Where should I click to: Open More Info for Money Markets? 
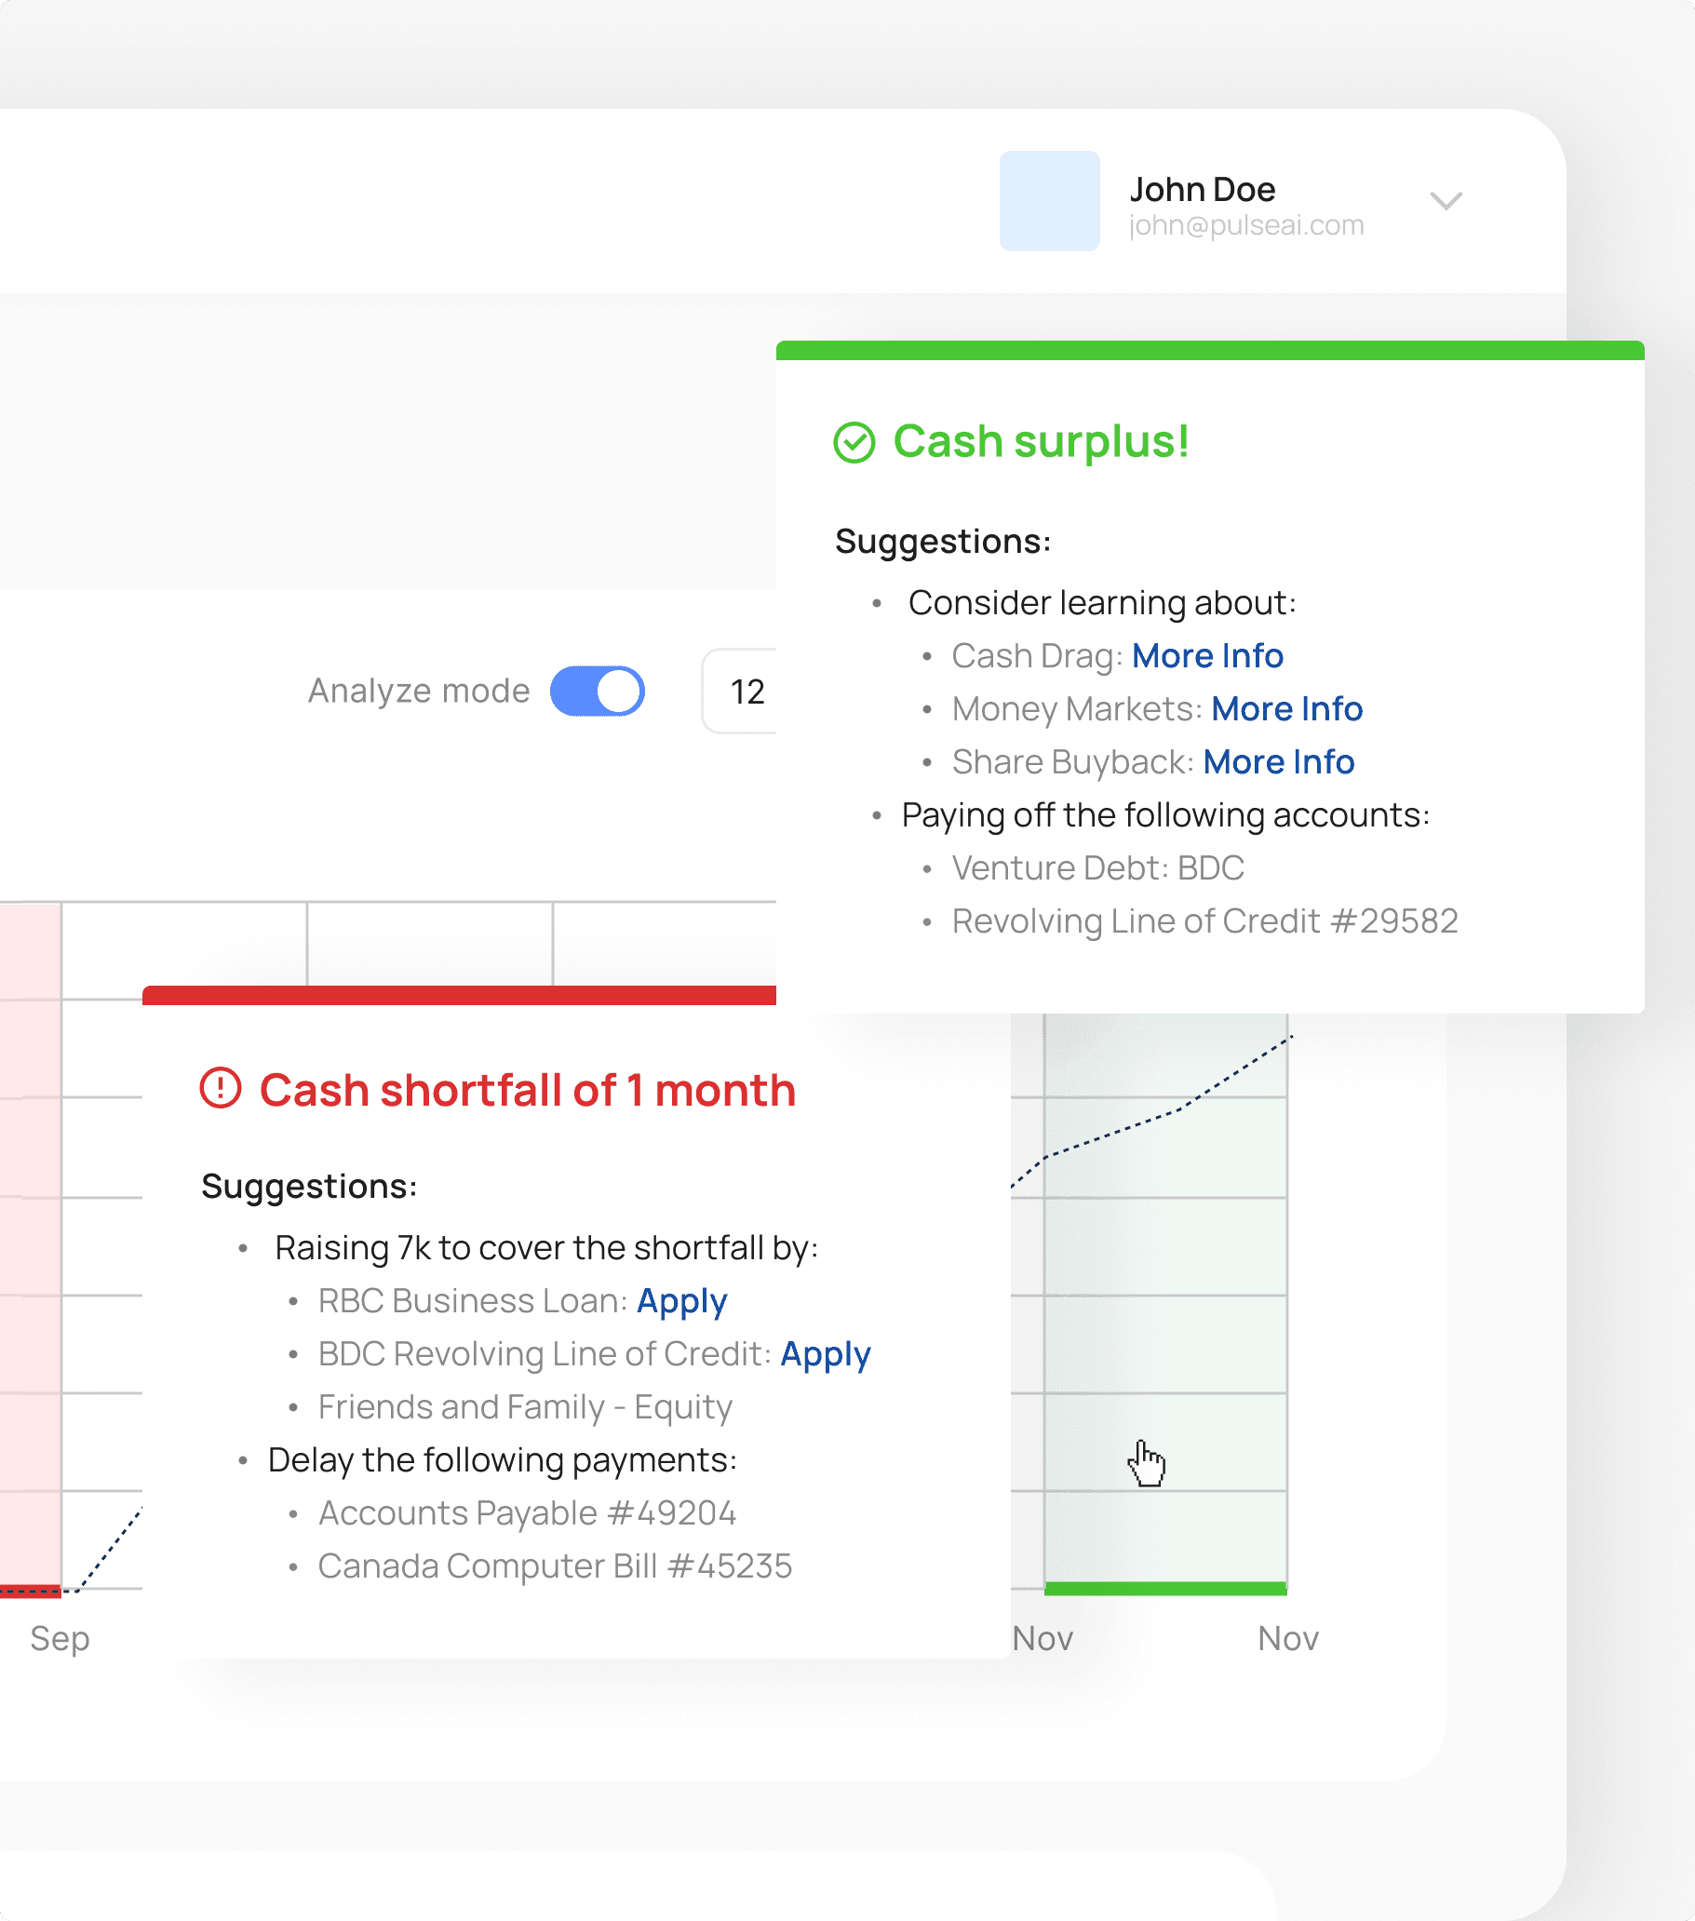click(x=1286, y=709)
